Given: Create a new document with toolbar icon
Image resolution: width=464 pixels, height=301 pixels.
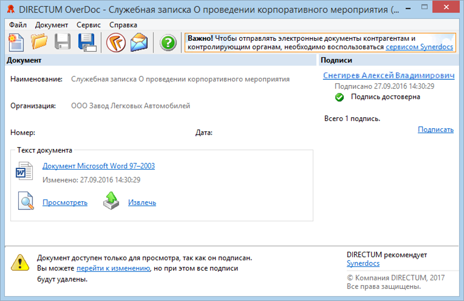Looking at the screenshot, I should pyautogui.click(x=16, y=43).
